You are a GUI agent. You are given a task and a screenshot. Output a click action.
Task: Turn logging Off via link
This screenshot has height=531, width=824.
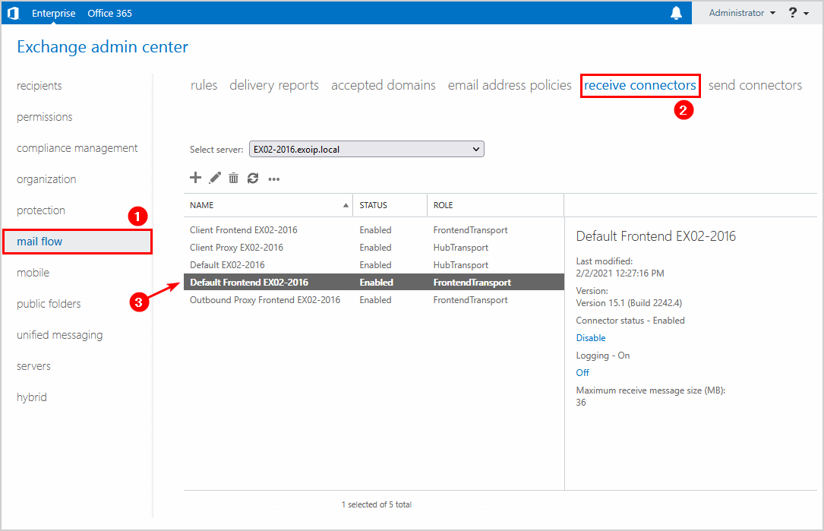(x=582, y=373)
